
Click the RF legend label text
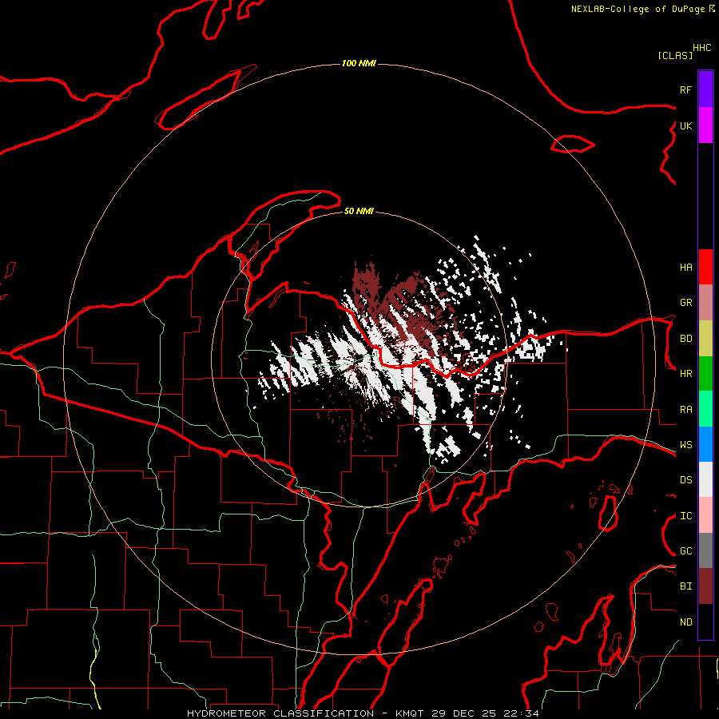point(685,89)
